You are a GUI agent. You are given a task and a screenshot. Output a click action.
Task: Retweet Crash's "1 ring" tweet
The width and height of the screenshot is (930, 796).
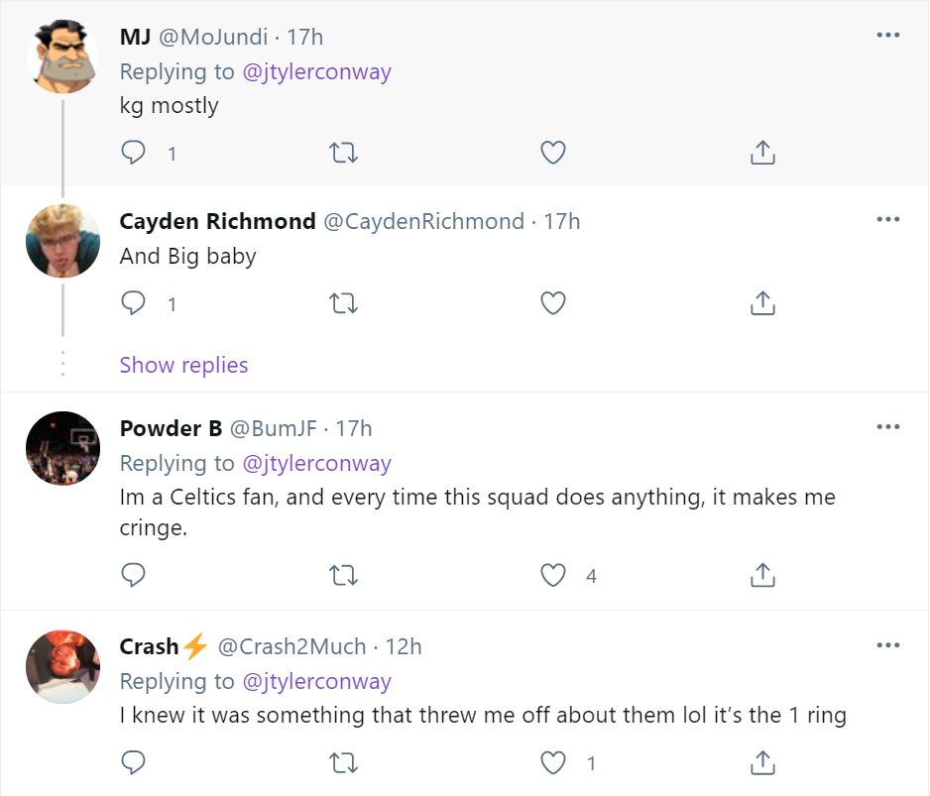pos(343,762)
